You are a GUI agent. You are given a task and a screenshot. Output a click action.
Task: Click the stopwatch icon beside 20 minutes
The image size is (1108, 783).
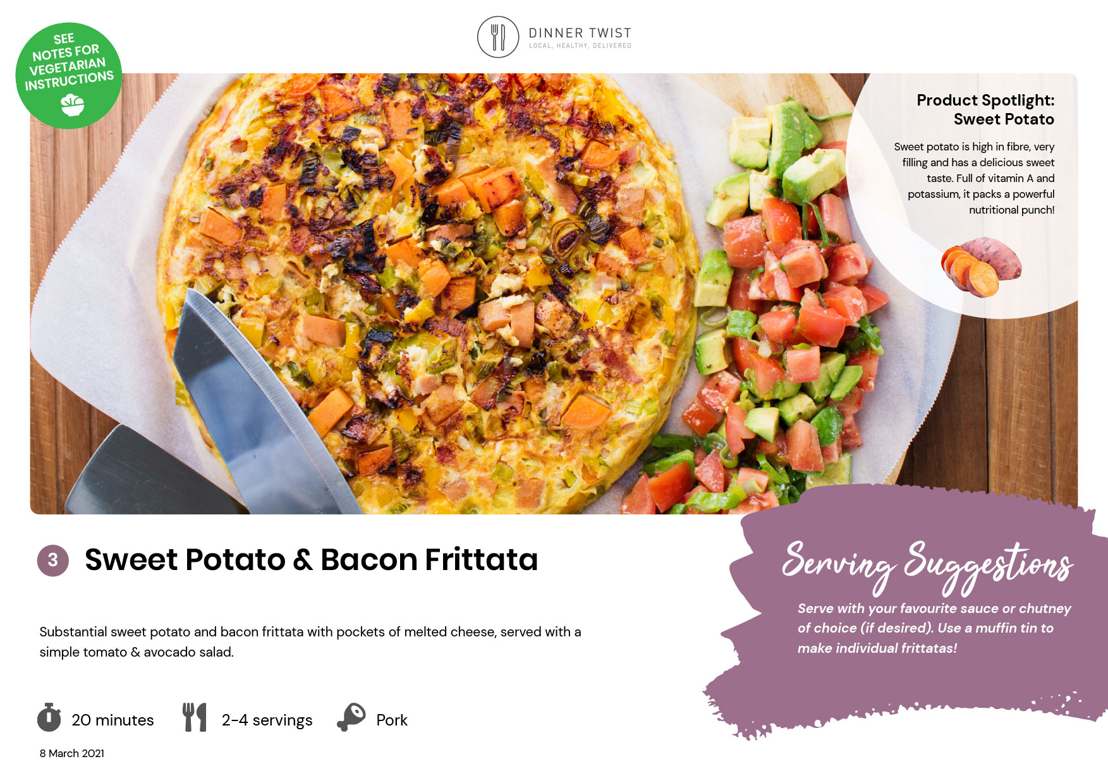point(49,717)
